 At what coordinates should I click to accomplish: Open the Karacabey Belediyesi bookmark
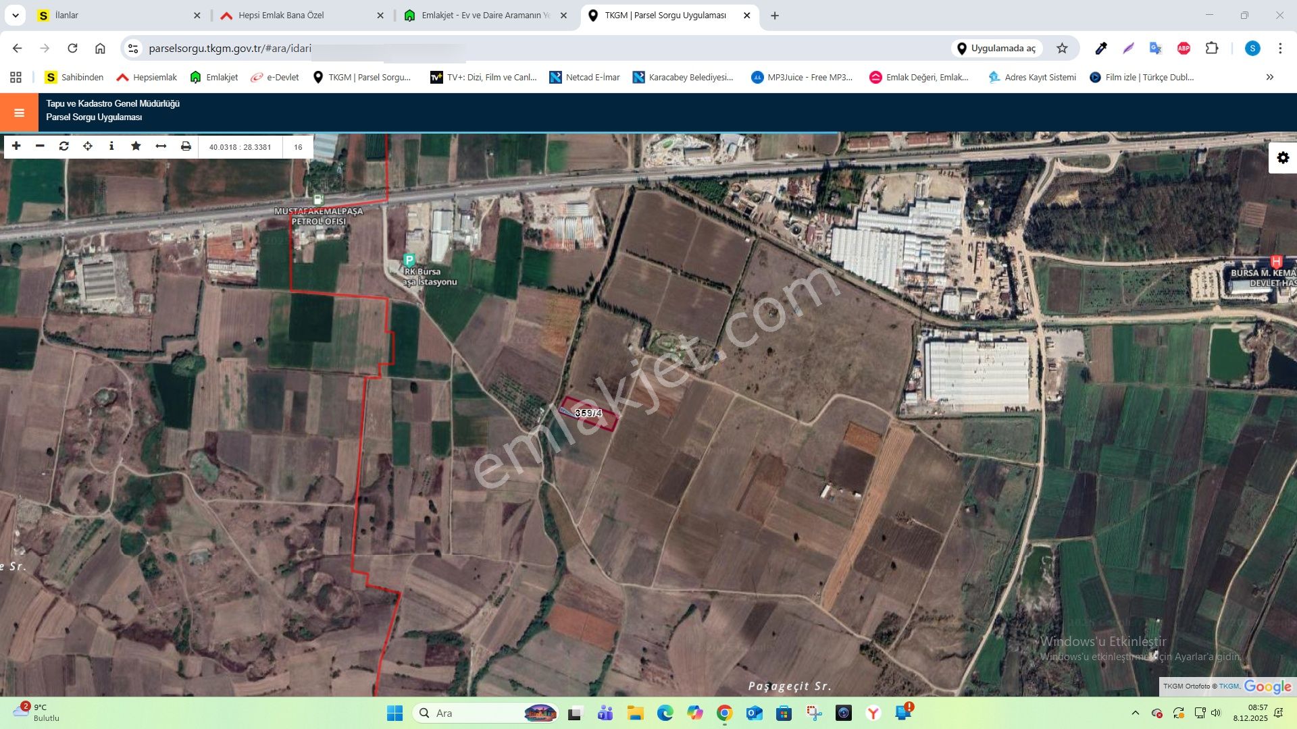pos(684,77)
